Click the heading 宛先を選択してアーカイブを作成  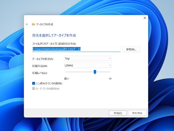tap(54, 36)
